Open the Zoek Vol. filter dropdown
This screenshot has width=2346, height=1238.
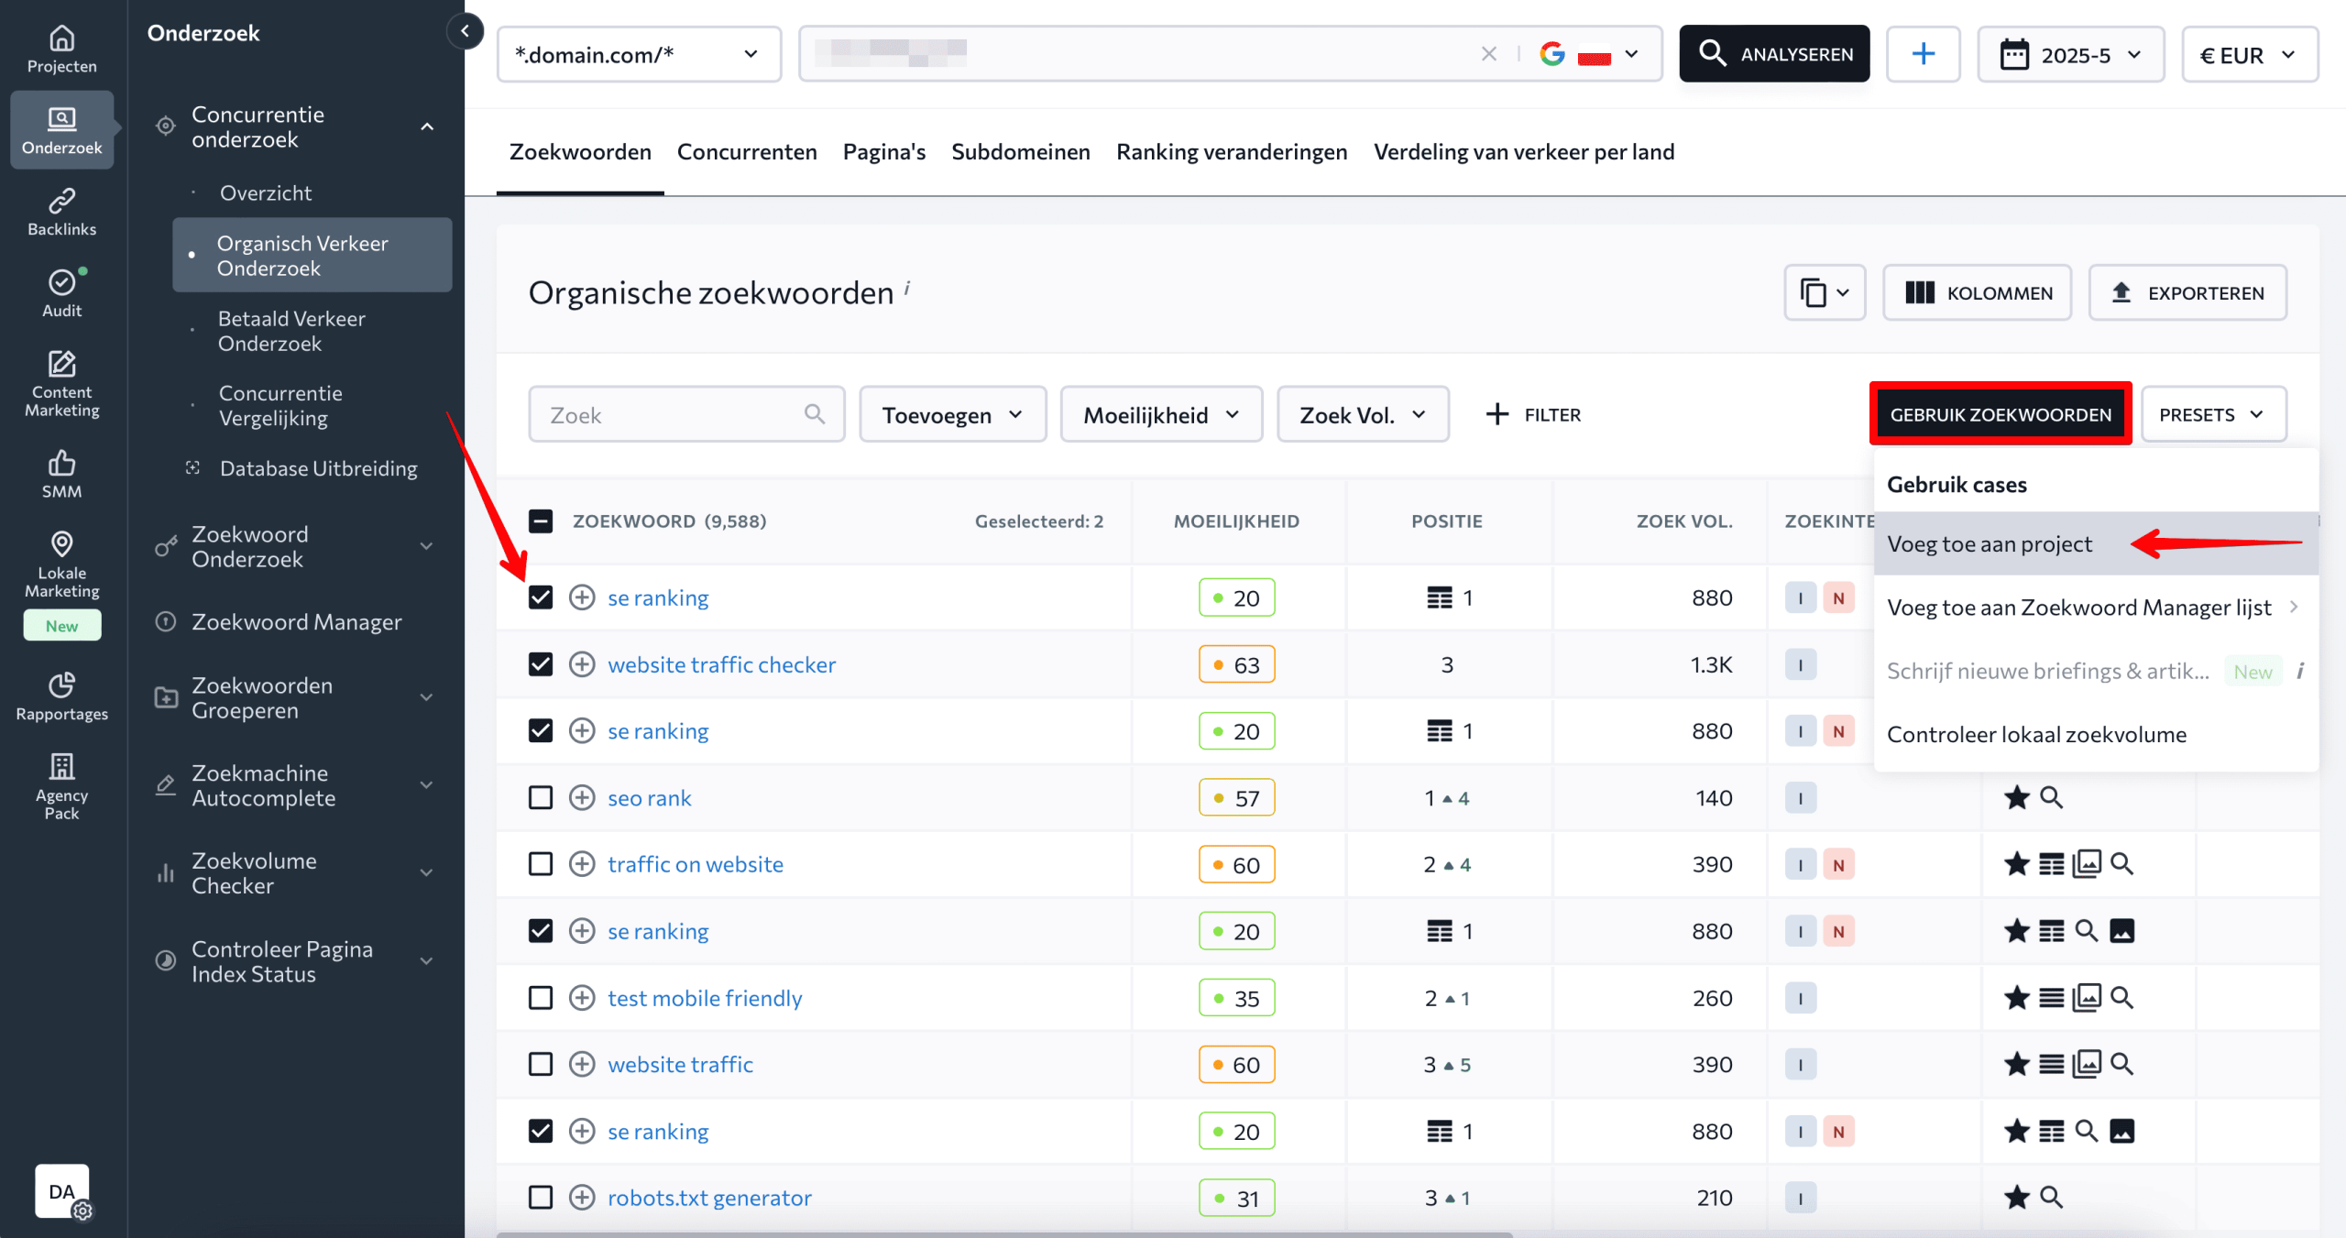tap(1364, 414)
